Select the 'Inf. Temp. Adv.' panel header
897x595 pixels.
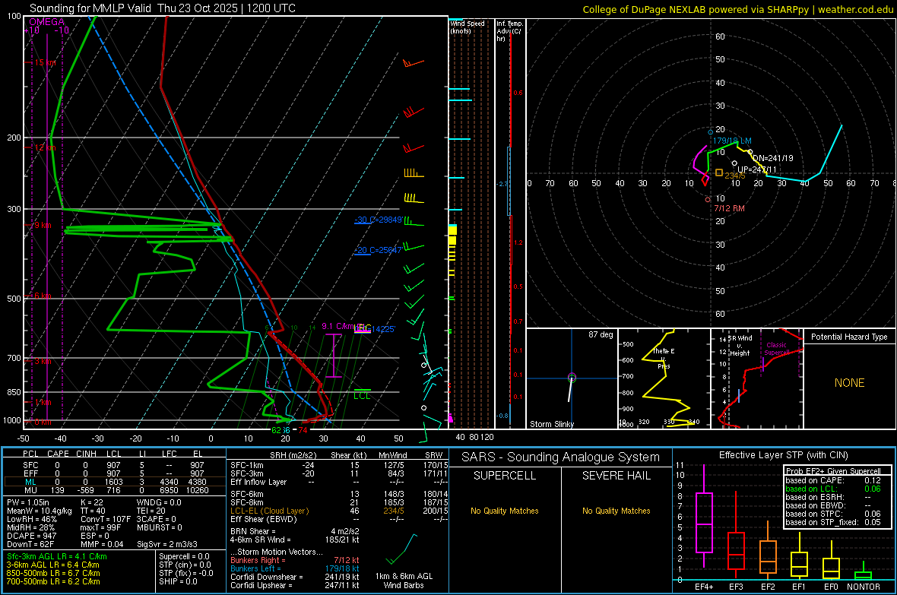[x=509, y=31]
